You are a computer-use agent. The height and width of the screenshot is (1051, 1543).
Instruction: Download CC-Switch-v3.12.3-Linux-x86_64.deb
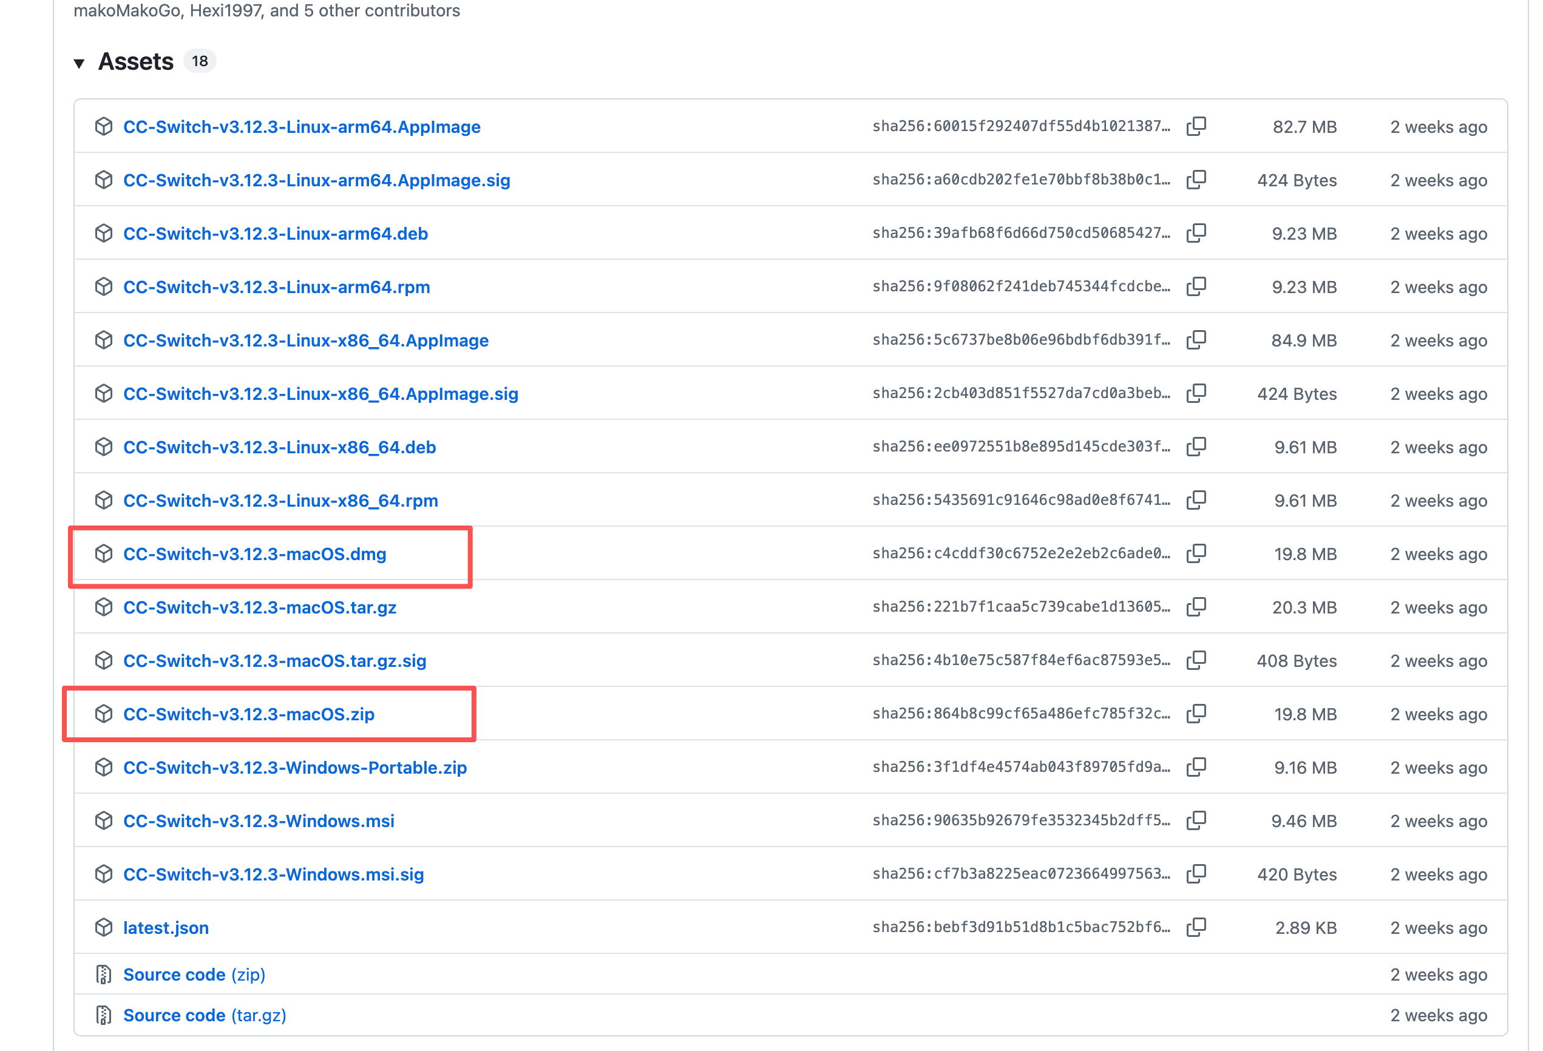tap(279, 447)
